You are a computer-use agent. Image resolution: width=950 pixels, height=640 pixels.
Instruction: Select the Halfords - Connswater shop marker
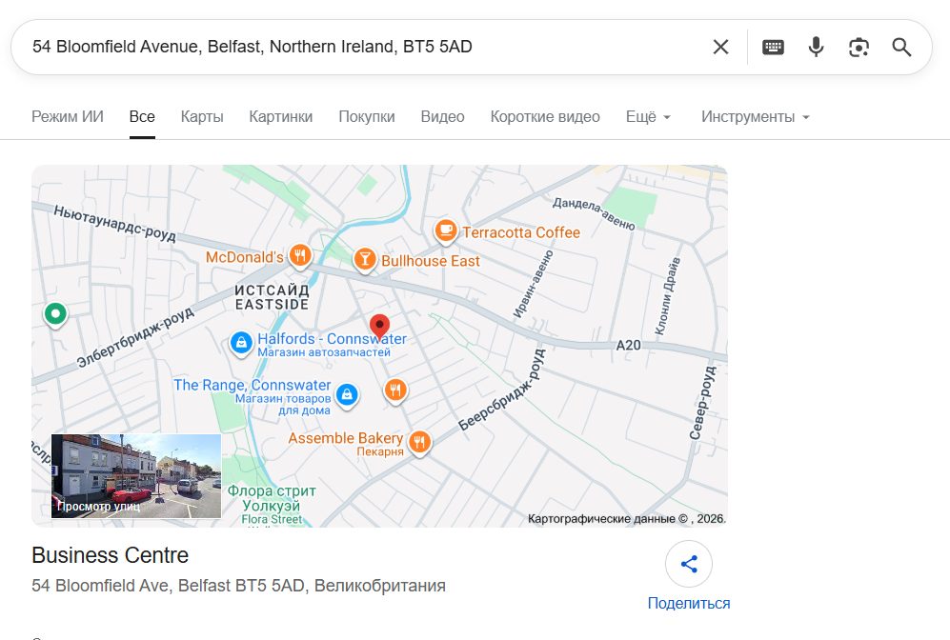241,343
